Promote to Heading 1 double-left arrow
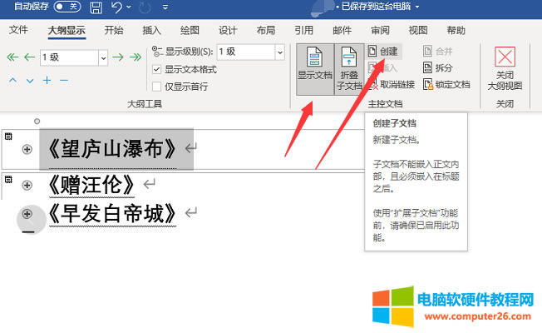 coord(12,57)
